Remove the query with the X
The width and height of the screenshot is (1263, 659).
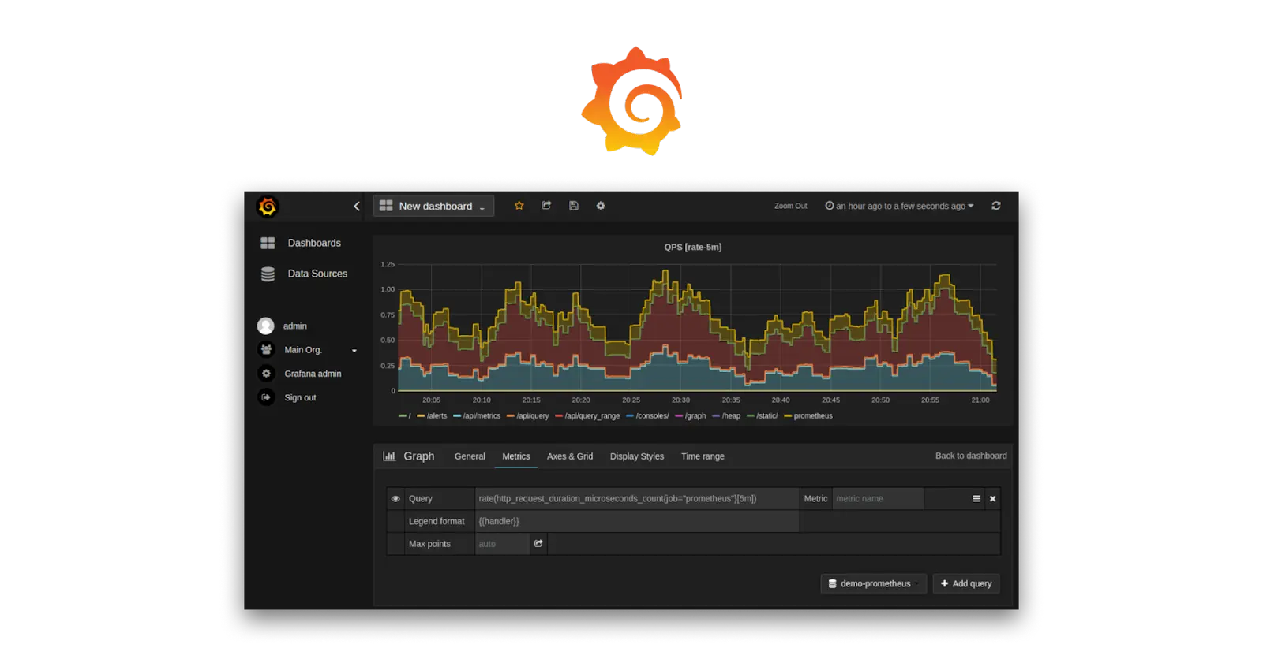point(993,499)
